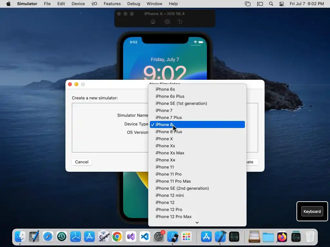330x247 pixels.
Task: Choose iPhone 7 Plus from the list
Action: pos(197,117)
